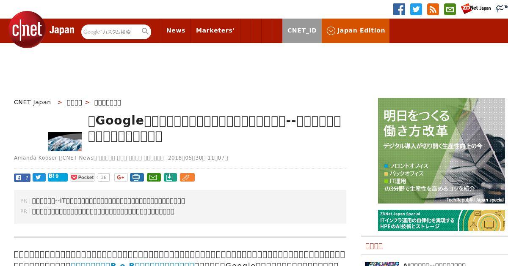The height and width of the screenshot is (266, 508).
Task: Click the third-level breadcrumb link
Action: pyautogui.click(x=108, y=102)
